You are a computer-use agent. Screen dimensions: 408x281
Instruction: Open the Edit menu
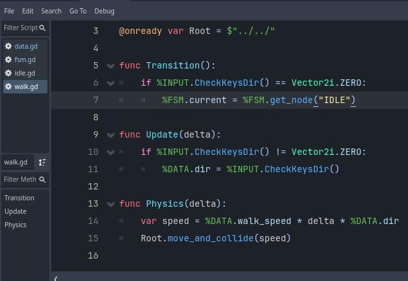[28, 11]
